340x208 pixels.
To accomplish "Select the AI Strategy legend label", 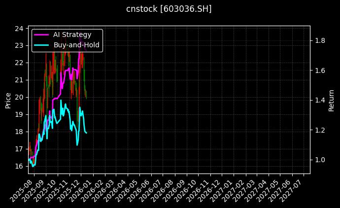I will (72, 35).
